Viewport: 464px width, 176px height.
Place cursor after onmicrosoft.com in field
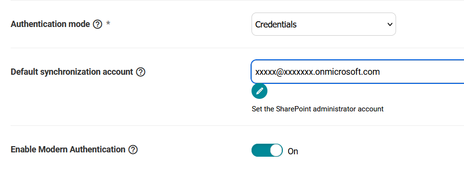pyautogui.click(x=381, y=72)
